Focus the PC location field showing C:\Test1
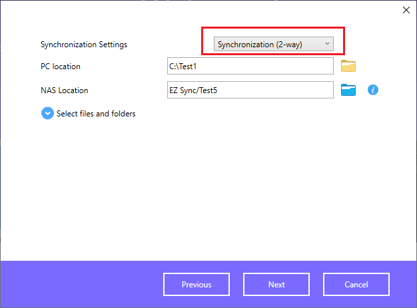The image size is (417, 308). coord(250,66)
